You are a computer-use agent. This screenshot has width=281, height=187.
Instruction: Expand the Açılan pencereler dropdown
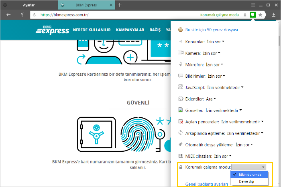point(242,122)
